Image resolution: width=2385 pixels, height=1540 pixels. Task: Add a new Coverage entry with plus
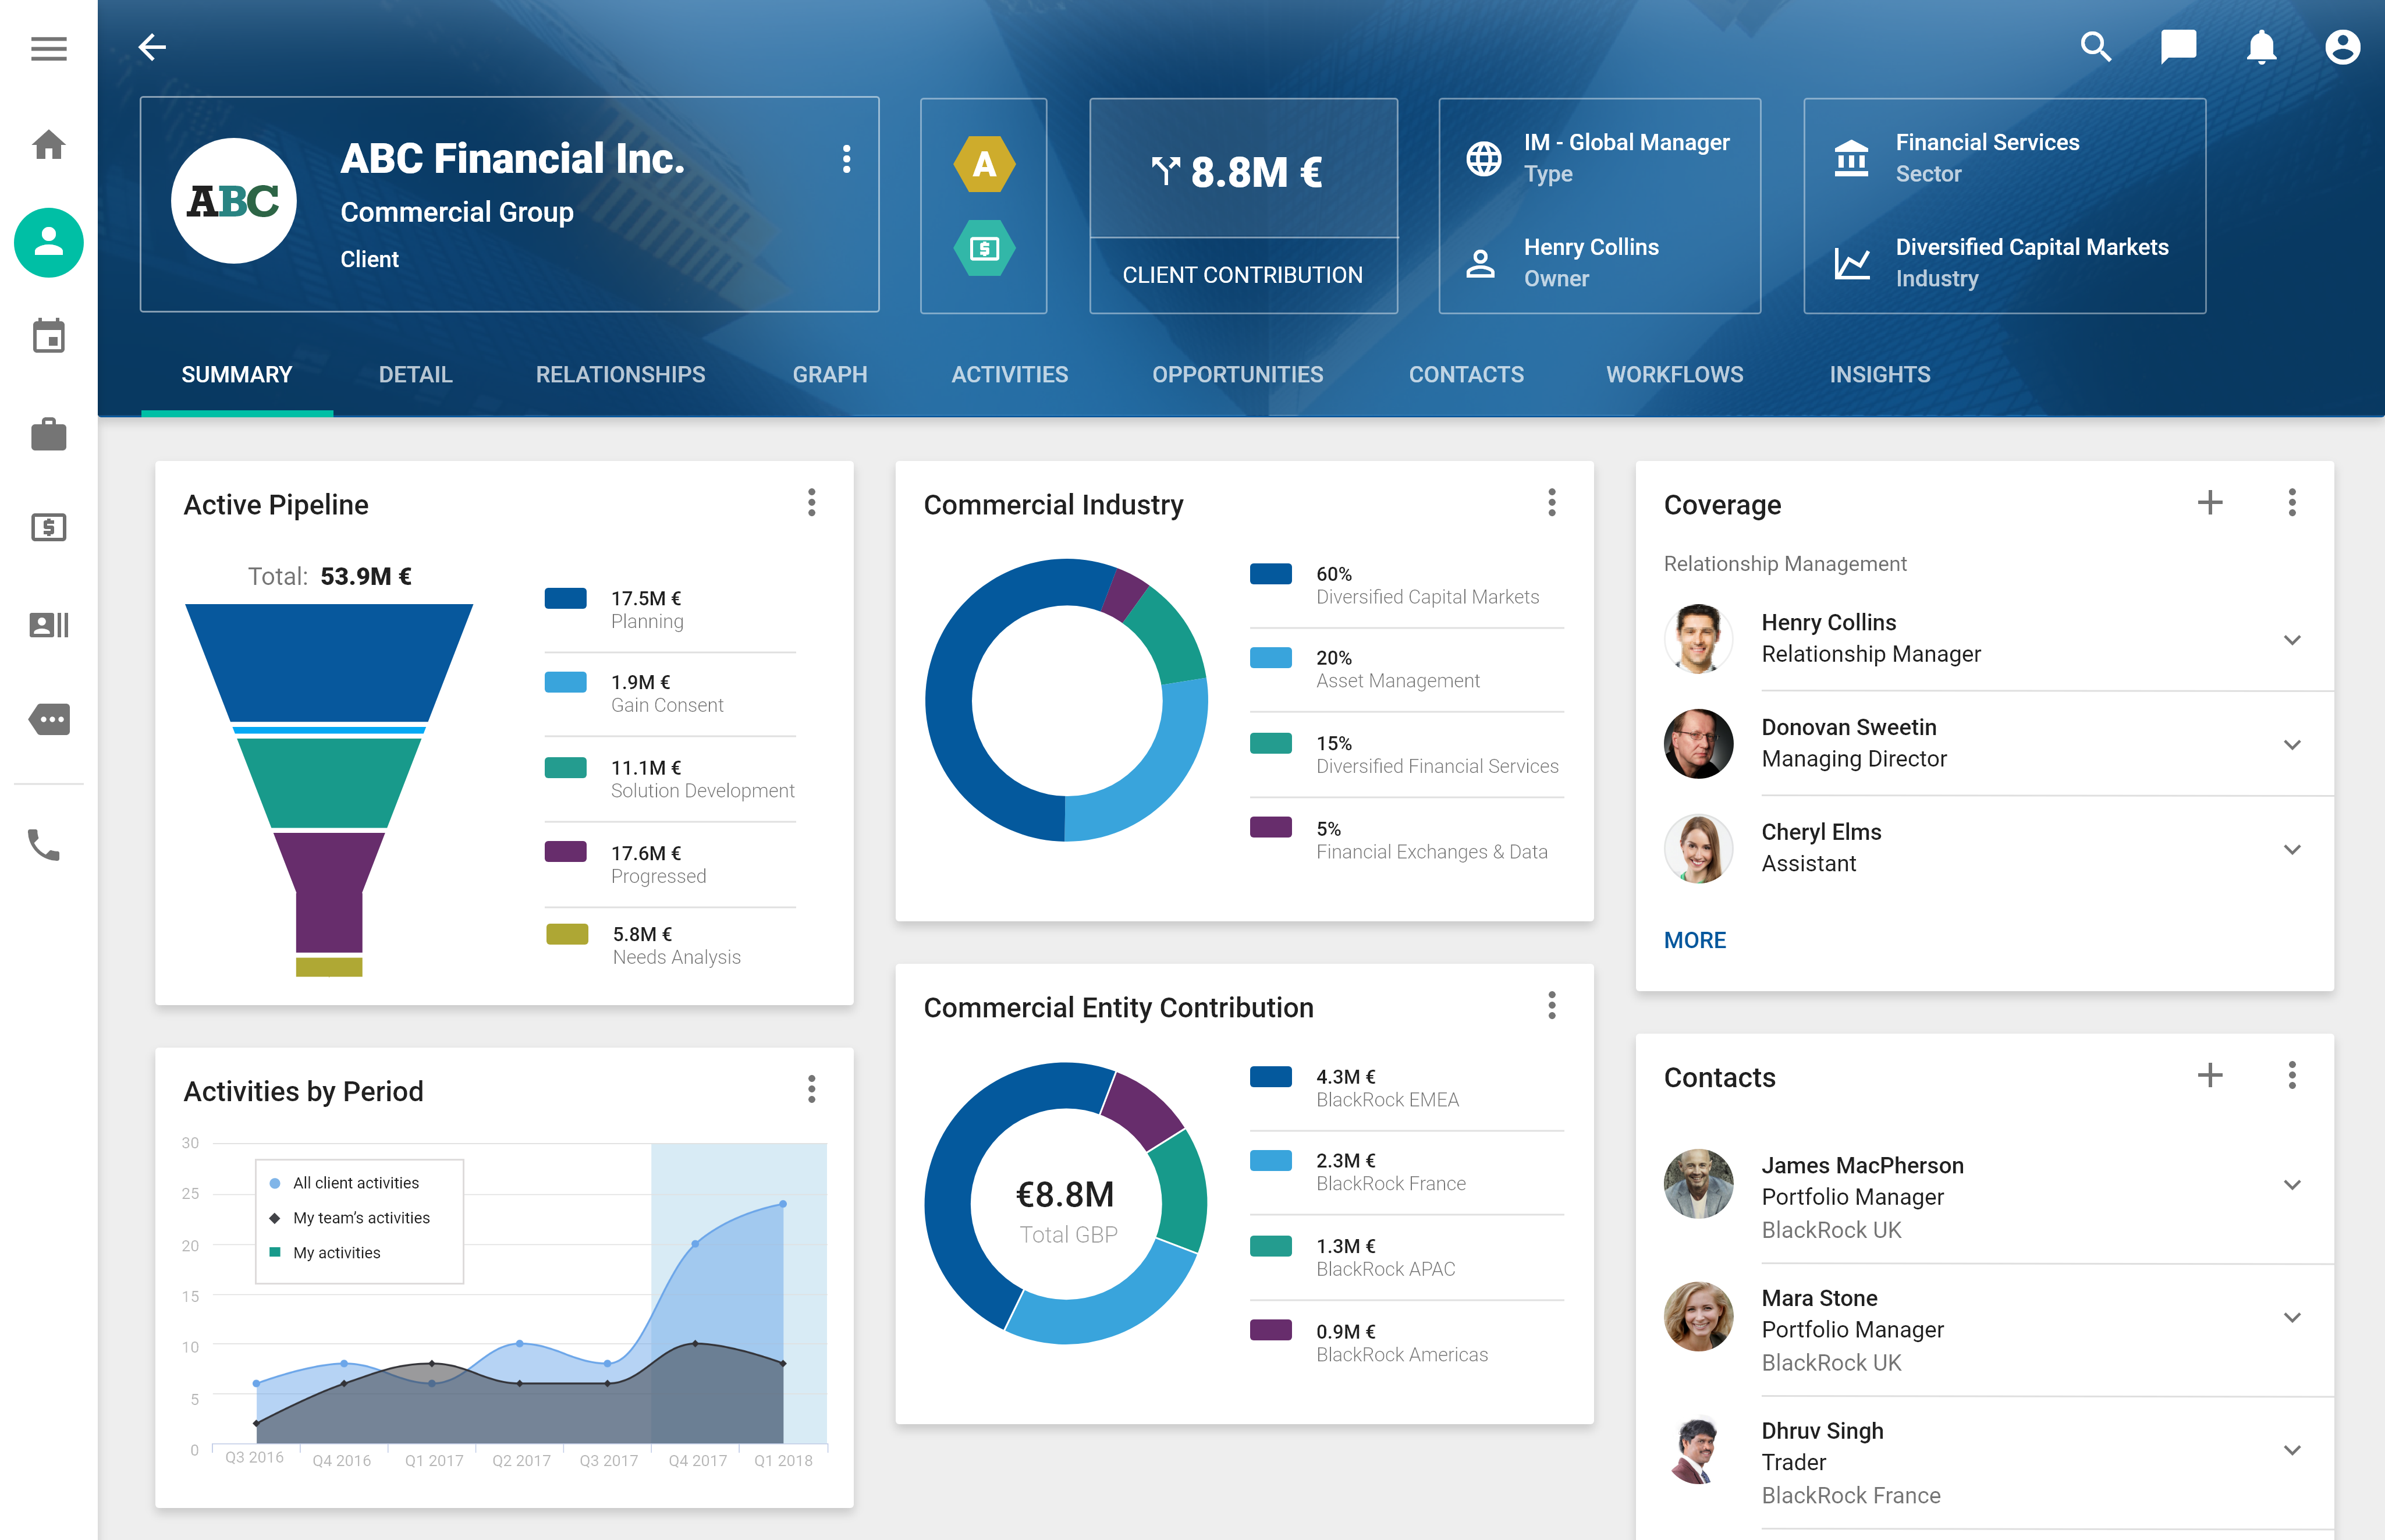(x=2209, y=502)
